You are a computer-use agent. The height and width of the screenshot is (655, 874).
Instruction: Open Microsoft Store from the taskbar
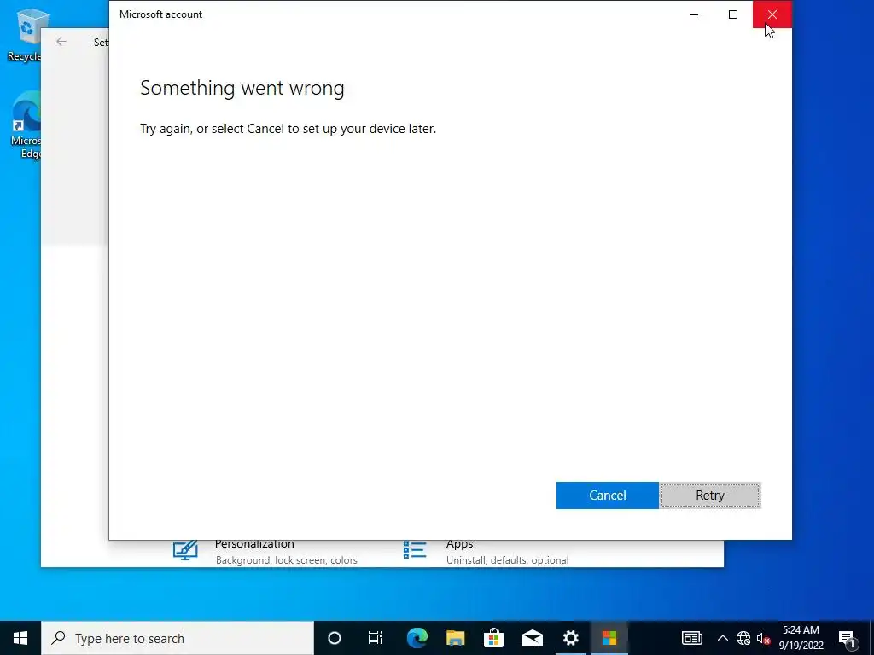click(494, 638)
